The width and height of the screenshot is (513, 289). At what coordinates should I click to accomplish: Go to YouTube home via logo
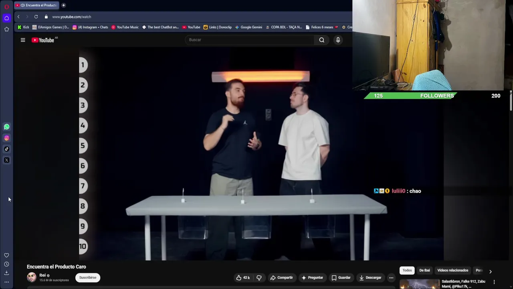point(43,40)
